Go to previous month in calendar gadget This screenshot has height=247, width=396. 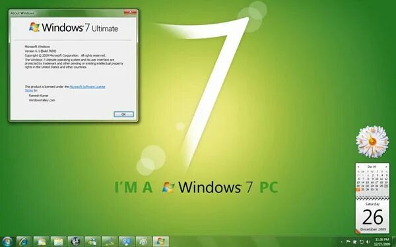358,167
